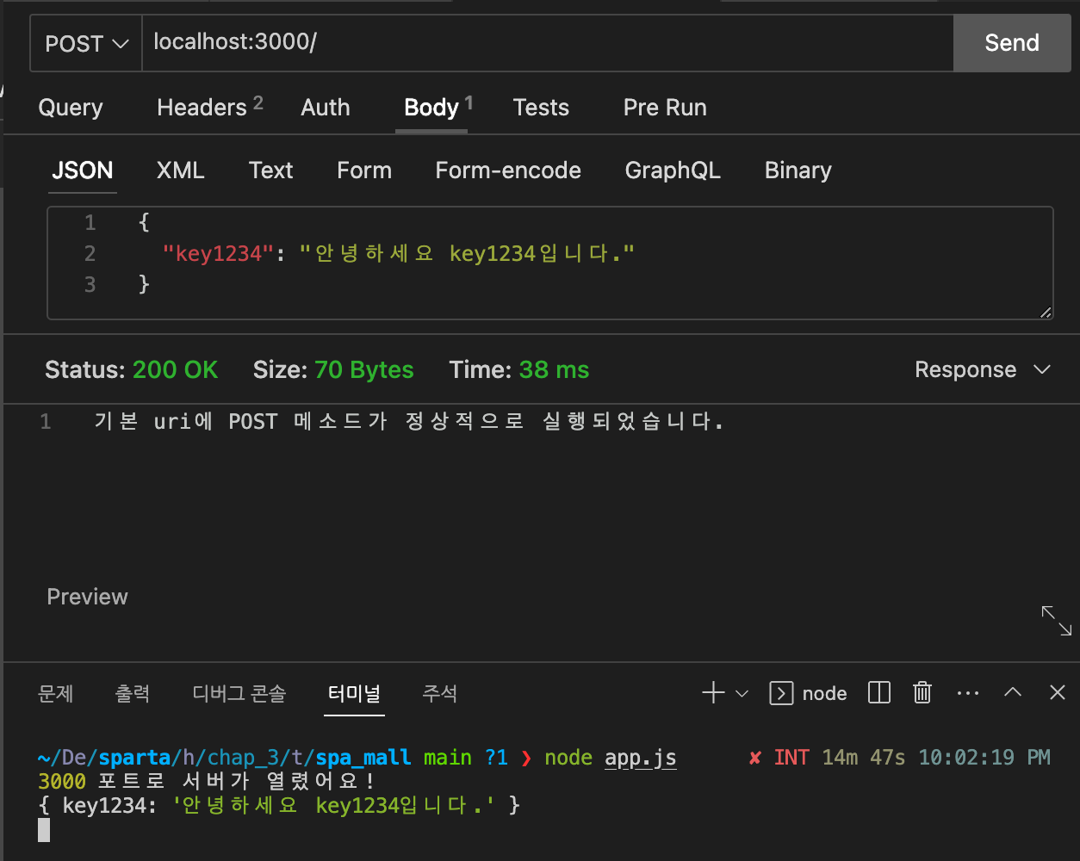Open the Query tab
The width and height of the screenshot is (1080, 861).
[x=71, y=108]
